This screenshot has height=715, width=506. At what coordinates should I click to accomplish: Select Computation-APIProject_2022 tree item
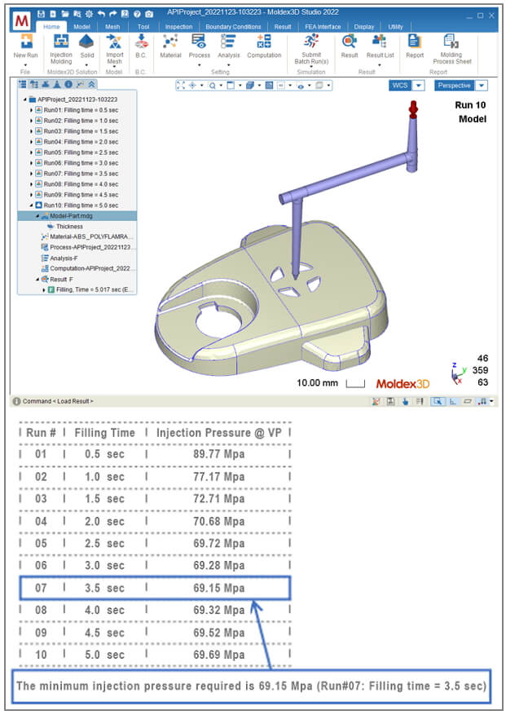(90, 268)
